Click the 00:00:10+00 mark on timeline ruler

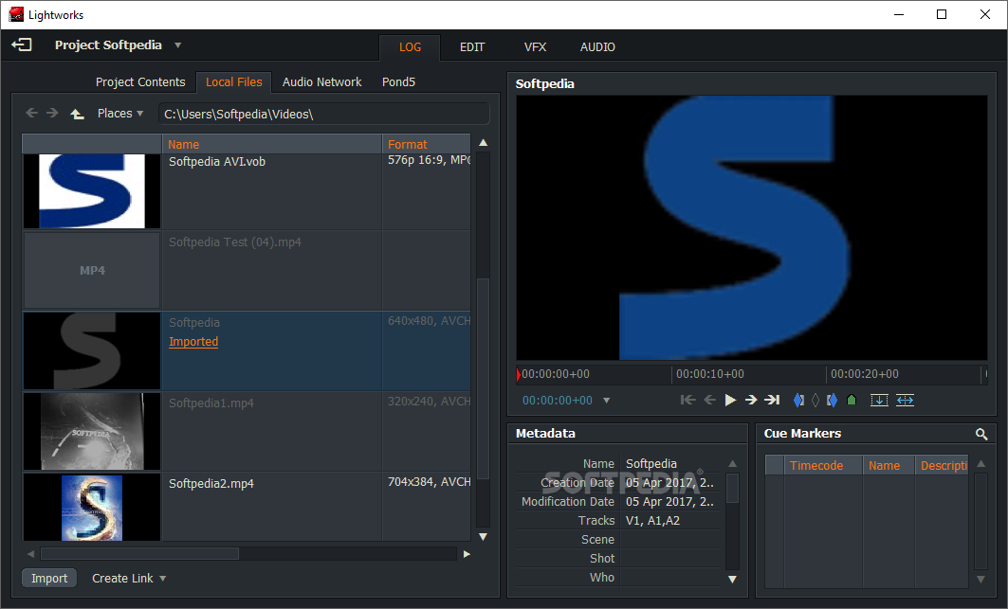(x=709, y=374)
